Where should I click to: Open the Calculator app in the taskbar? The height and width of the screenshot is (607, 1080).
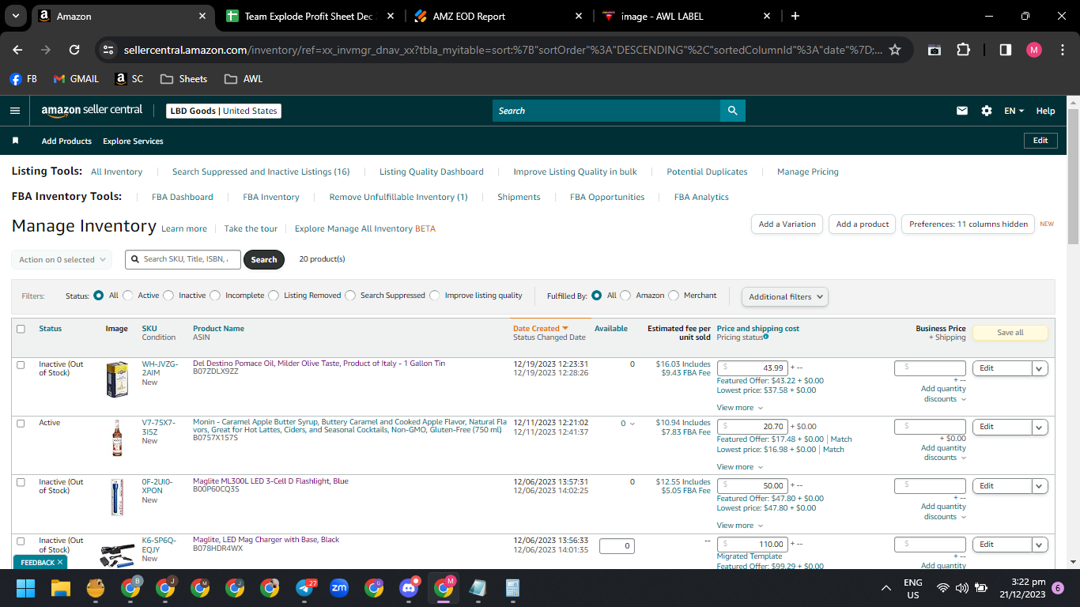[512, 588]
